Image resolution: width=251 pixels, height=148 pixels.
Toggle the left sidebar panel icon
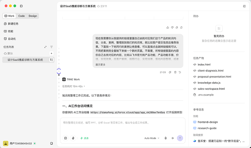(21, 6)
